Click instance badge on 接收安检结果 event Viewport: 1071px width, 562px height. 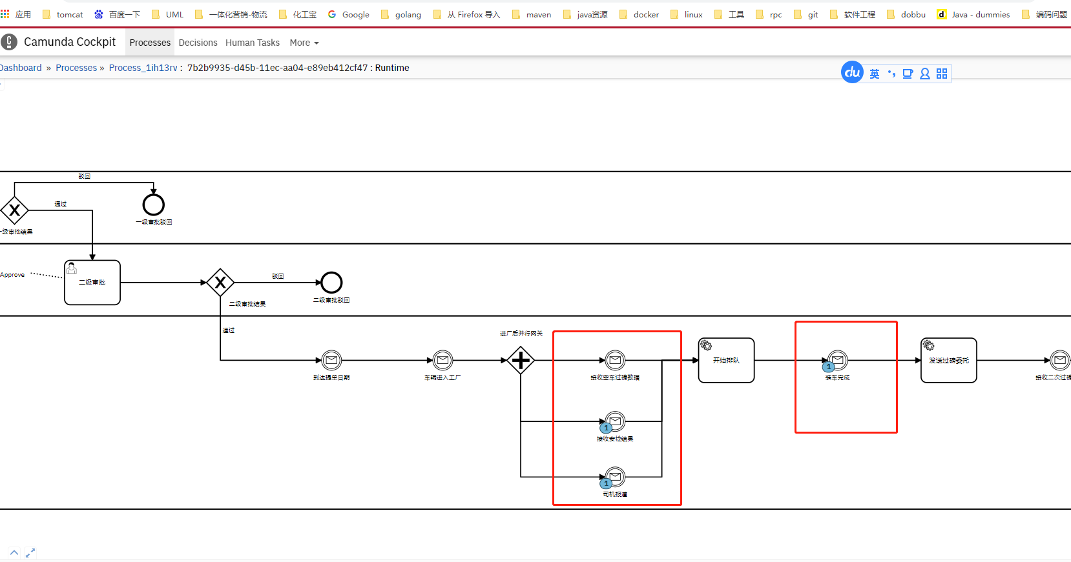(x=606, y=428)
